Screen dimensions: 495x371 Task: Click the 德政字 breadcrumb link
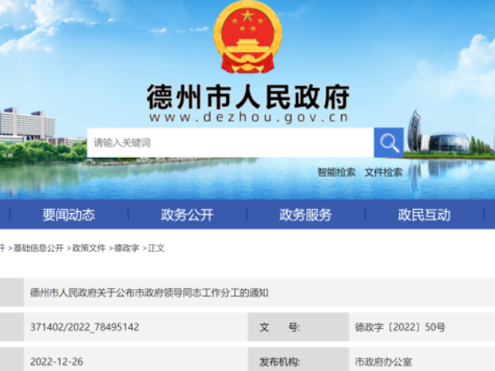click(x=127, y=248)
